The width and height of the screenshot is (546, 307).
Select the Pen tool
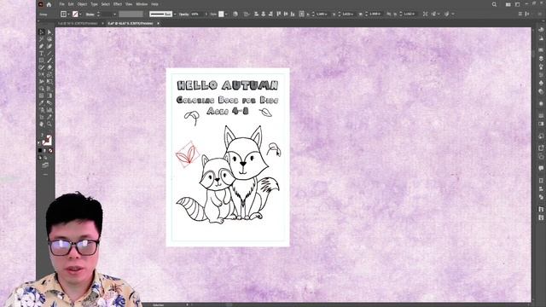tap(42, 46)
